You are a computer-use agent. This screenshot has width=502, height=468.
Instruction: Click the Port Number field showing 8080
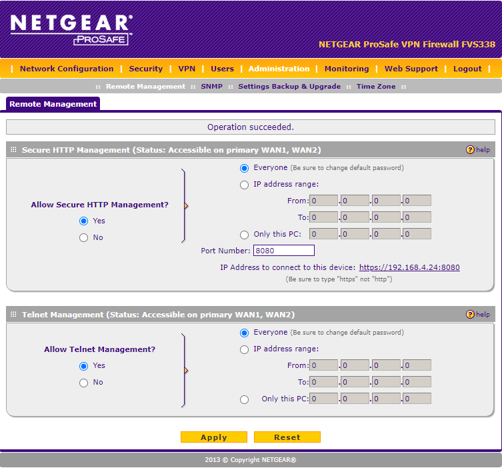(x=283, y=250)
